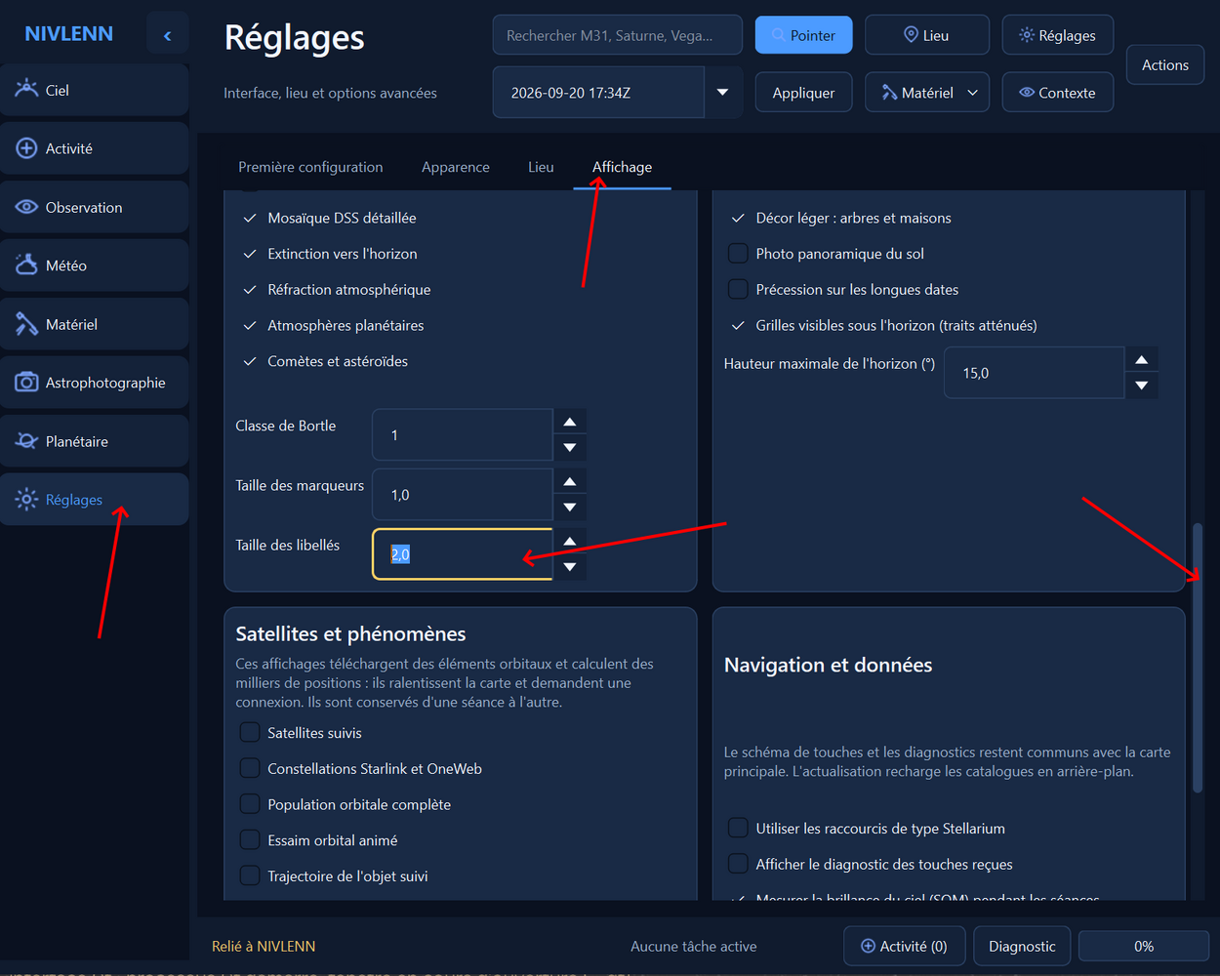Expand the date and time dropdown arrow

click(x=723, y=93)
